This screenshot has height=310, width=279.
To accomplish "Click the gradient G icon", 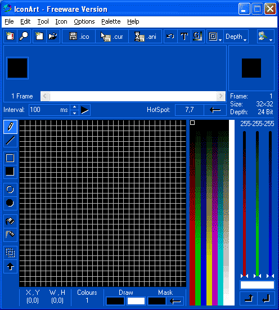I will (x=197, y=37).
